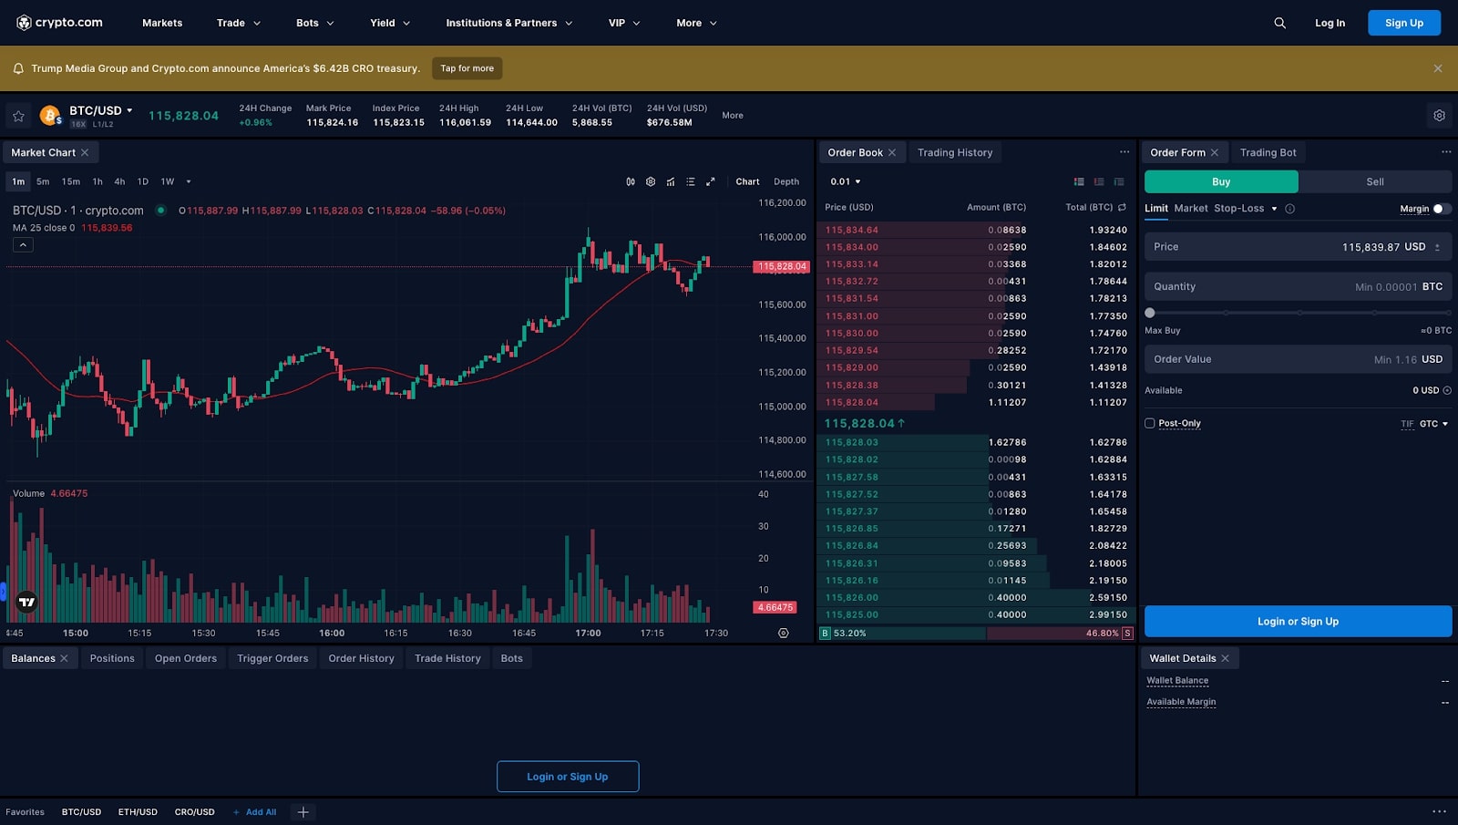Screen dimensions: 1458x825
Task: Click the candlestick chart type icon
Action: click(x=631, y=181)
